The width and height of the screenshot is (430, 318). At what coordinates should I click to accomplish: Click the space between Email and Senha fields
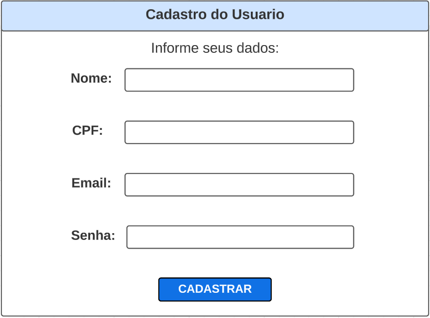coord(215,210)
